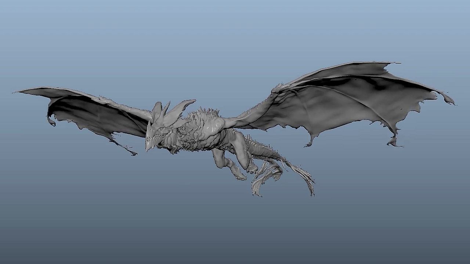Click the largest horn on the dragon's head
Viewport: 470px width, 264px height.
[x=182, y=107]
